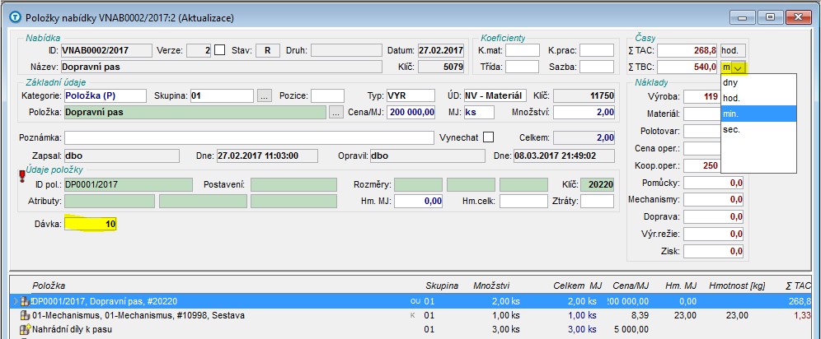Click the Σ TAC 'hod.' unit box
The image size is (821, 339).
tap(732, 50)
